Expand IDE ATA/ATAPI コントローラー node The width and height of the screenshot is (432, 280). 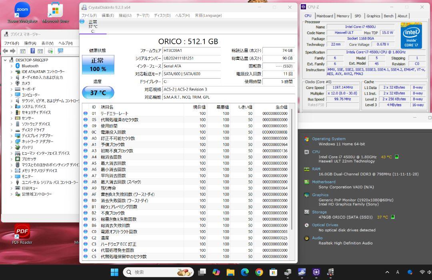[11, 72]
